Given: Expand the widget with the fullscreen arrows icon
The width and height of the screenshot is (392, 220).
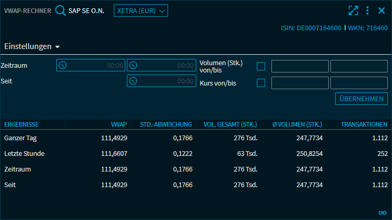Looking at the screenshot, I should [x=353, y=10].
